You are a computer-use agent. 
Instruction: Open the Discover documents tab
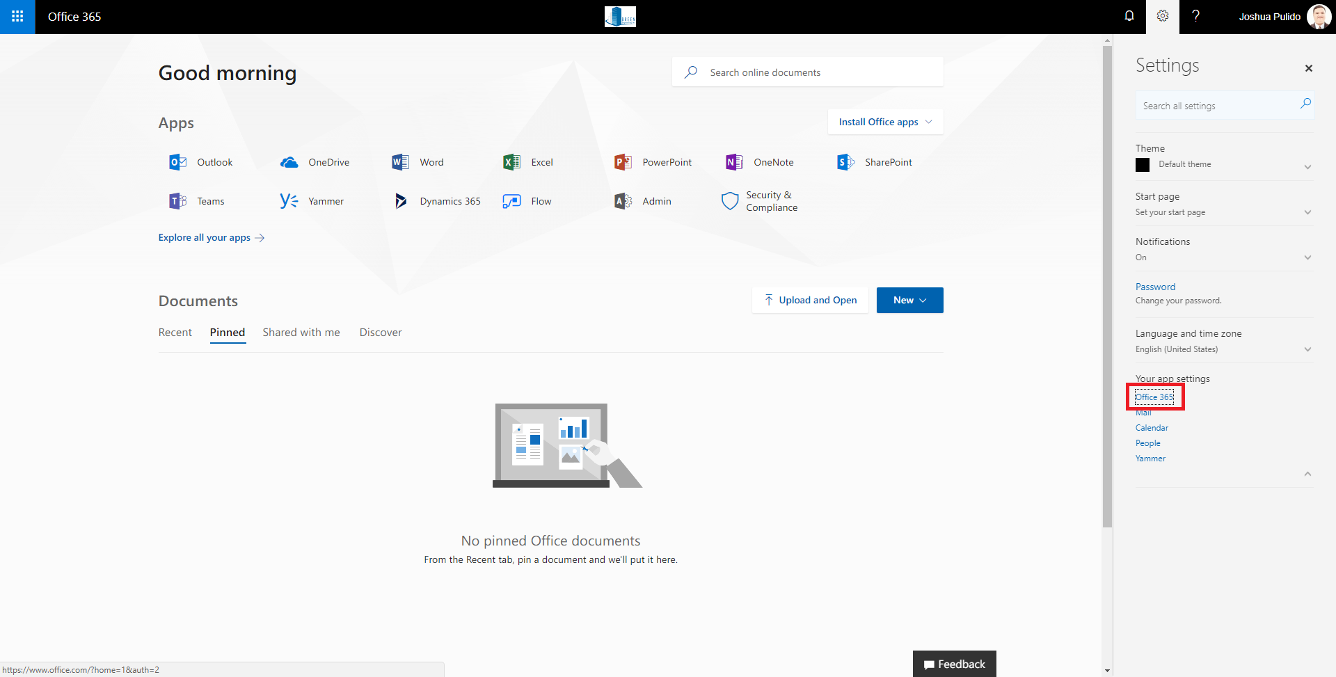381,333
